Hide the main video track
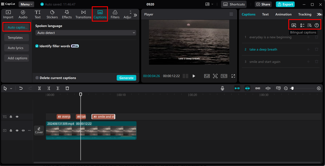The image size is (325, 166). click(17, 131)
